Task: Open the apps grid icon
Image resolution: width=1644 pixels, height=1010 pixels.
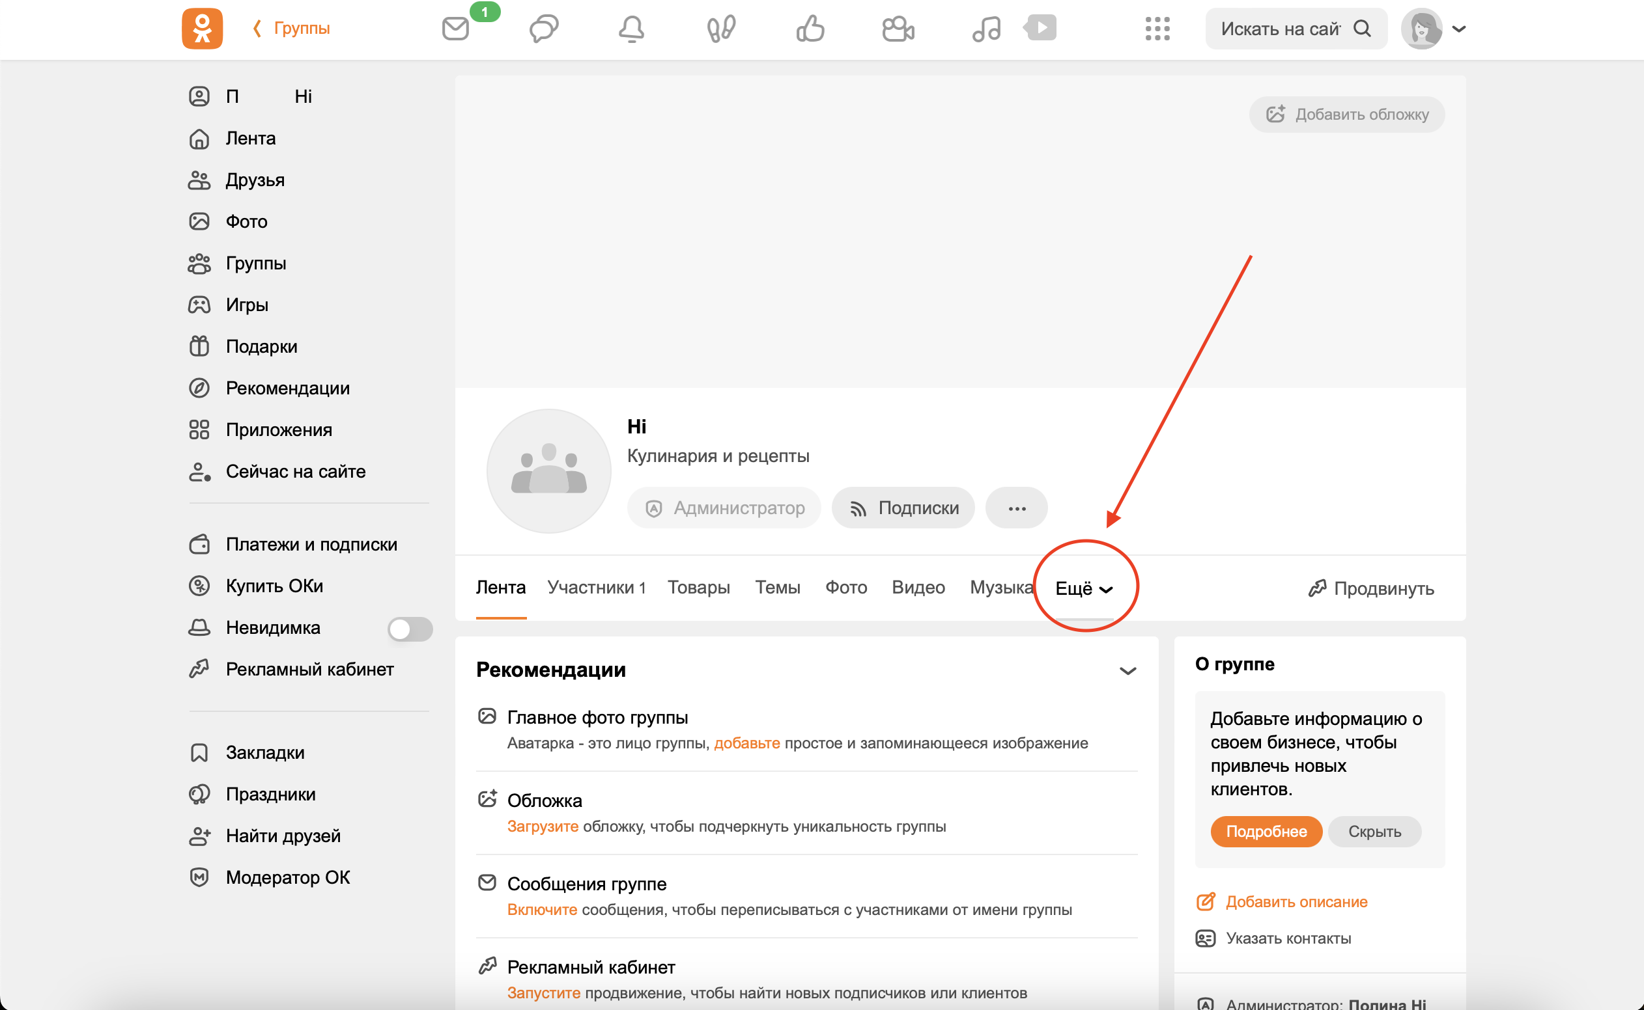Action: [x=1157, y=29]
